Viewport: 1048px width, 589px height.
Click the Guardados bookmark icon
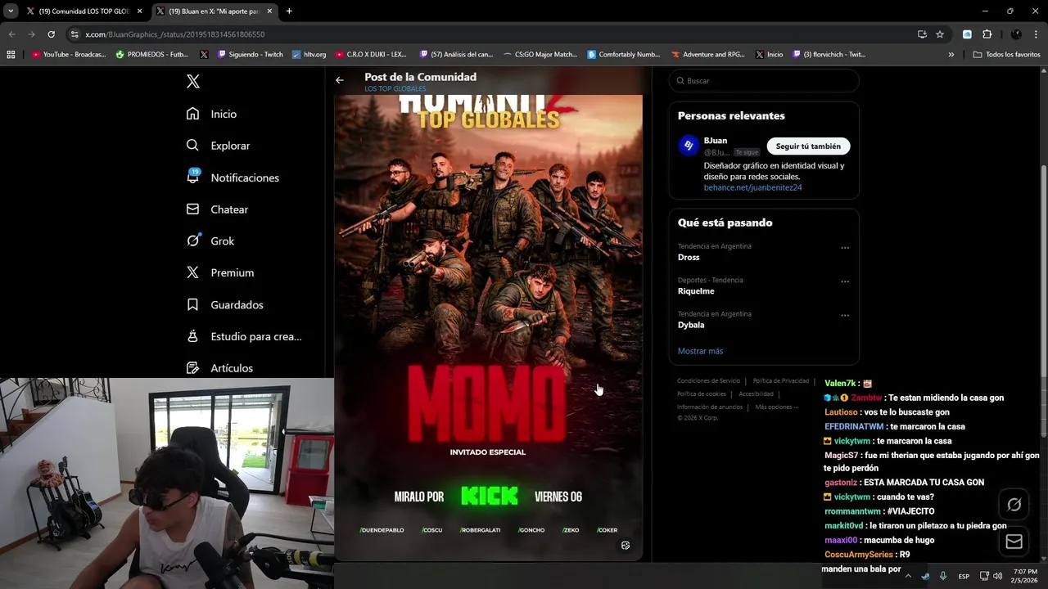click(192, 304)
